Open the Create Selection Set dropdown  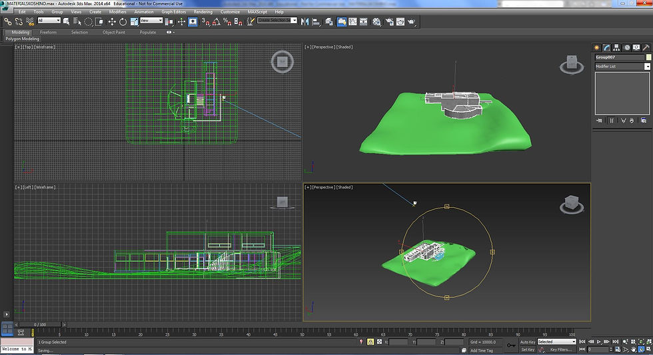coord(277,21)
